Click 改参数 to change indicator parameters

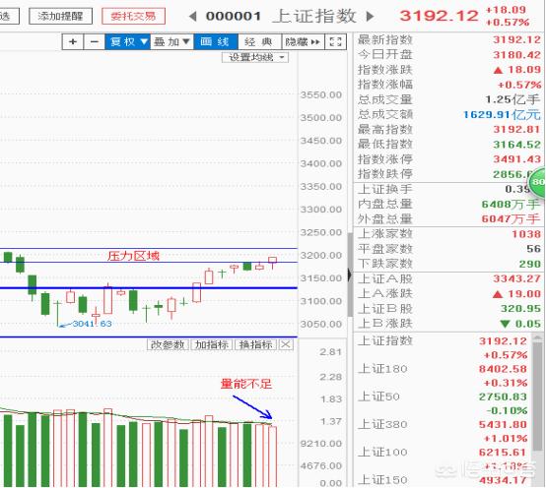click(x=168, y=344)
